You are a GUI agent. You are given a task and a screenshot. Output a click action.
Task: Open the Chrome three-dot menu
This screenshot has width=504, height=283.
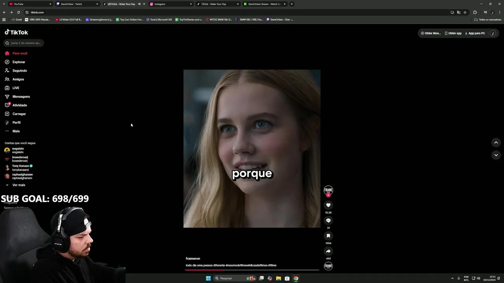tap(500, 12)
